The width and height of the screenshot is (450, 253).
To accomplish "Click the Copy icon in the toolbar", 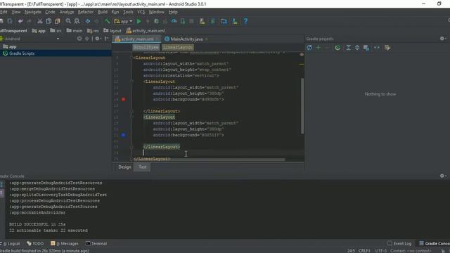I will [x=49, y=21].
